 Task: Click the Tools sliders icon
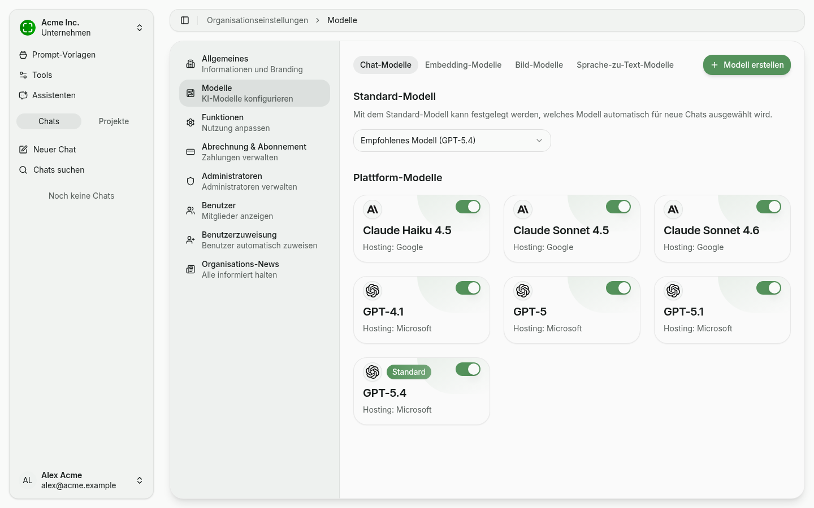click(x=23, y=75)
